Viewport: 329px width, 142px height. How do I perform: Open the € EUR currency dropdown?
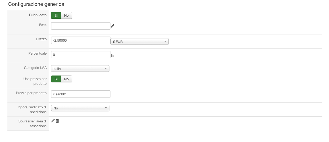point(139,42)
